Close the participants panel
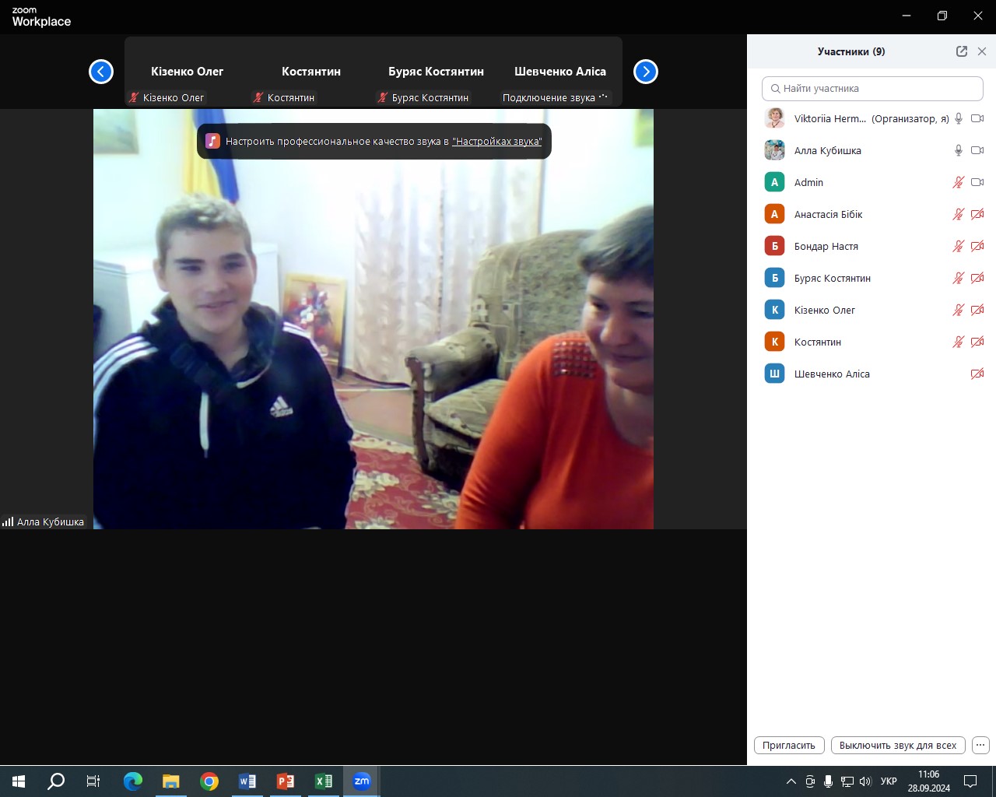The height and width of the screenshot is (797, 996). (982, 51)
